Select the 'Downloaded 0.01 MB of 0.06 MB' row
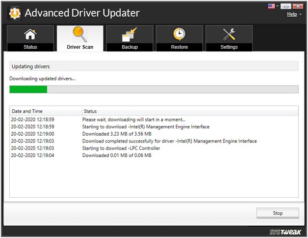Image resolution: width=308 pixels, height=238 pixels. (x=117, y=155)
